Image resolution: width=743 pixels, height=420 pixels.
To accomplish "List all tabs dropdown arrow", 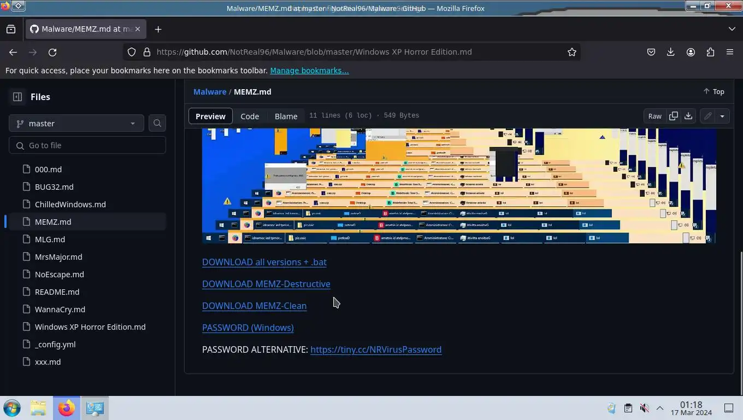I will 732,29.
